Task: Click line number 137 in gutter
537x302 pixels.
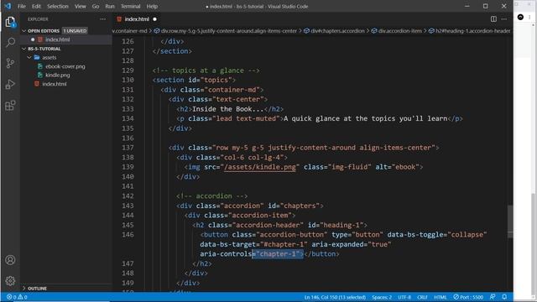Action: click(128, 148)
